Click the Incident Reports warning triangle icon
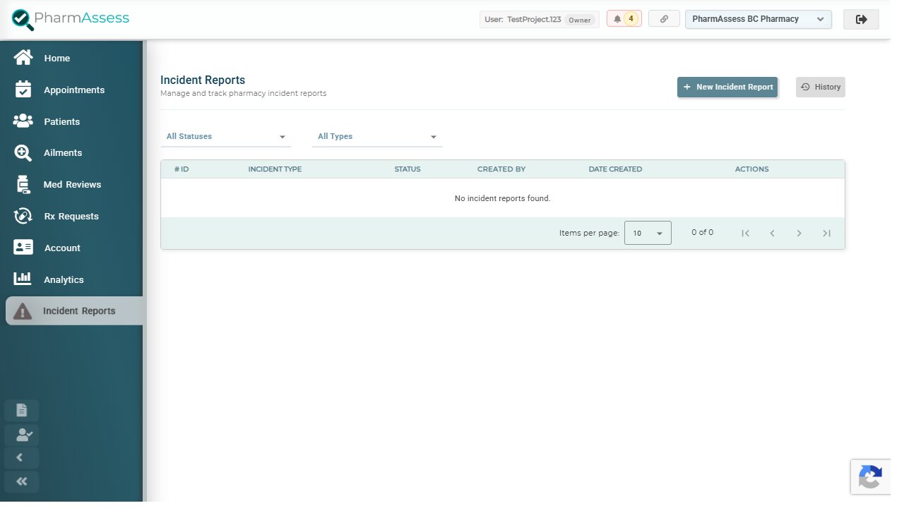 point(23,311)
